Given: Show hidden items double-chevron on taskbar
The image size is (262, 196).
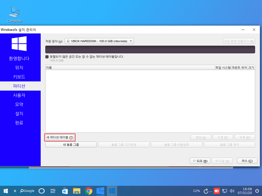Looking at the screenshot, I should [15, 191].
